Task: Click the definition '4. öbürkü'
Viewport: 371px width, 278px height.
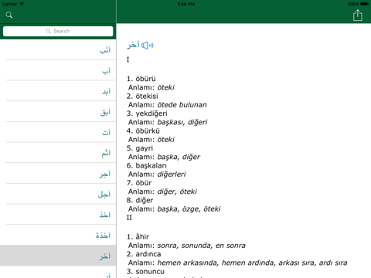Action: (x=143, y=131)
